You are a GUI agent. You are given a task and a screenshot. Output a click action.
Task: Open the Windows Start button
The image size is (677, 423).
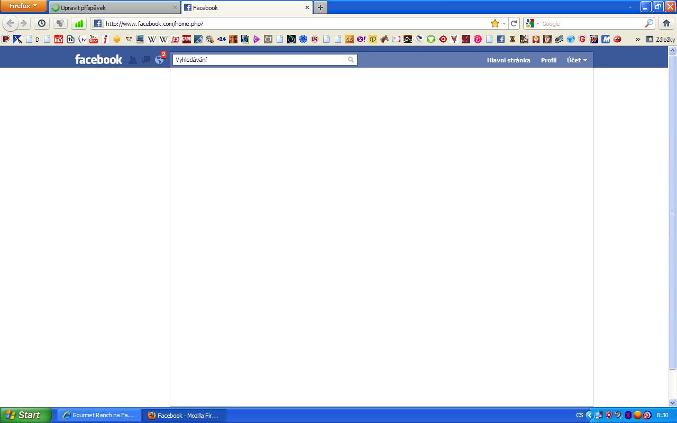click(x=26, y=415)
